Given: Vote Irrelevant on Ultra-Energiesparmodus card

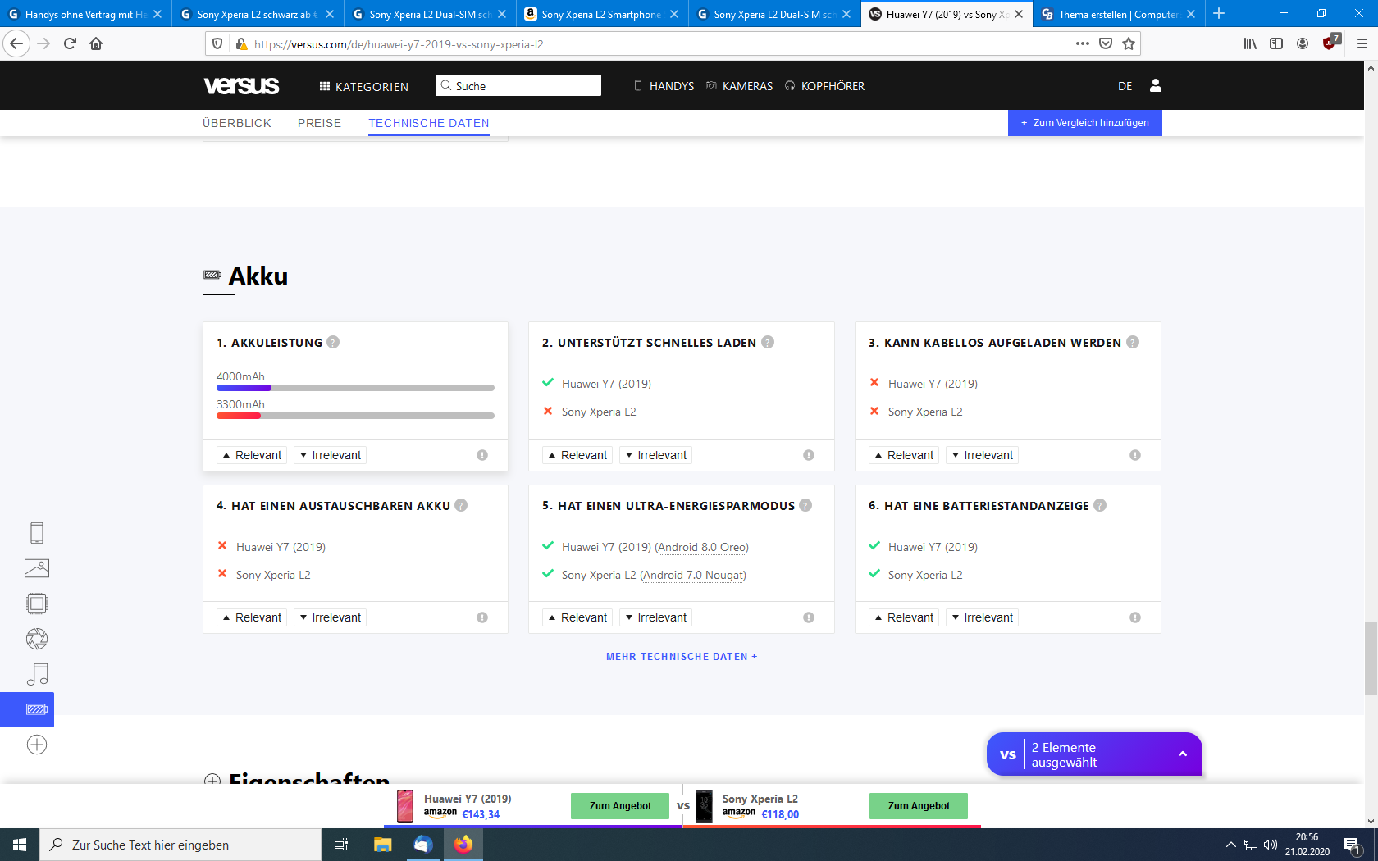Looking at the screenshot, I should tap(655, 617).
